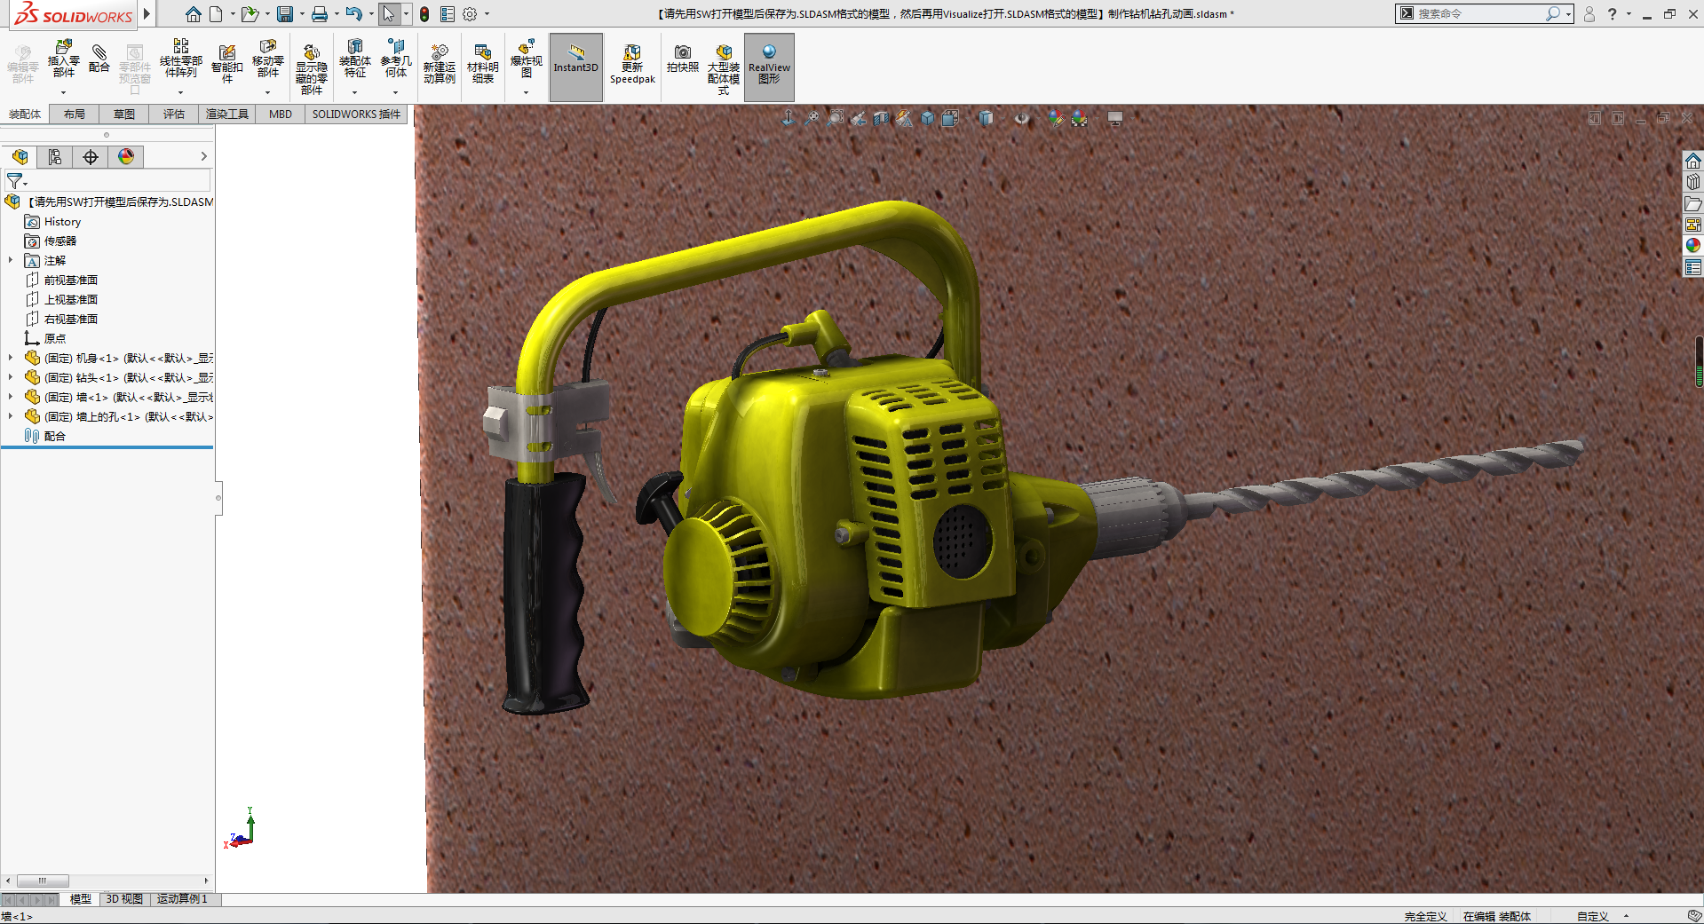Viewport: 1704px width, 924px height.
Task: Select 前视基准面 plane in feature tree
Action: tap(71, 280)
